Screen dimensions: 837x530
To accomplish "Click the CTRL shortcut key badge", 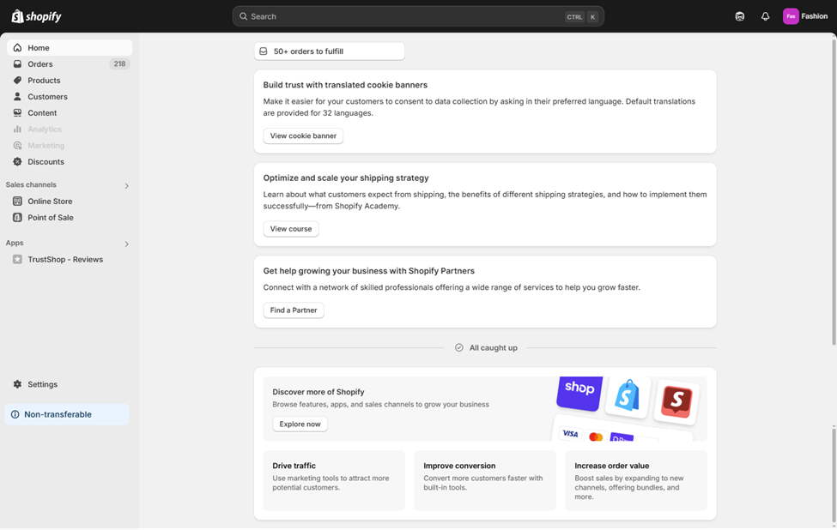I will 574,16.
